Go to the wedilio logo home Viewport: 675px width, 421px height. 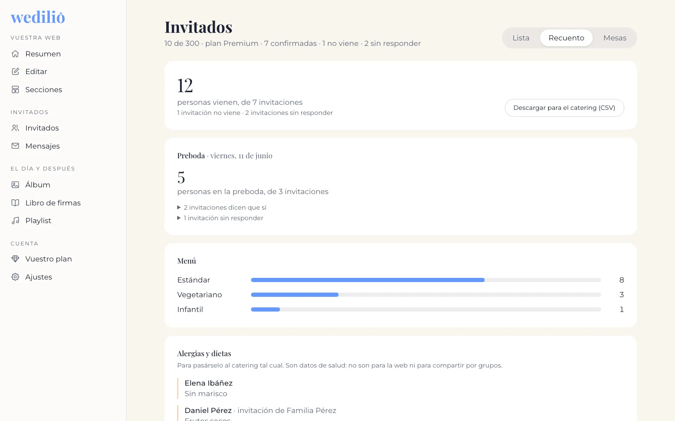click(38, 17)
